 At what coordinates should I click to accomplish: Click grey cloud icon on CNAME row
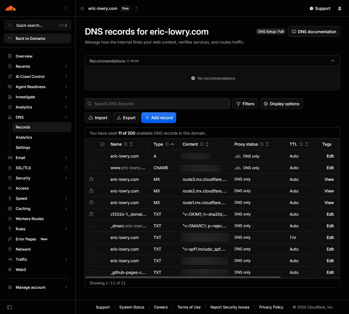point(238,168)
